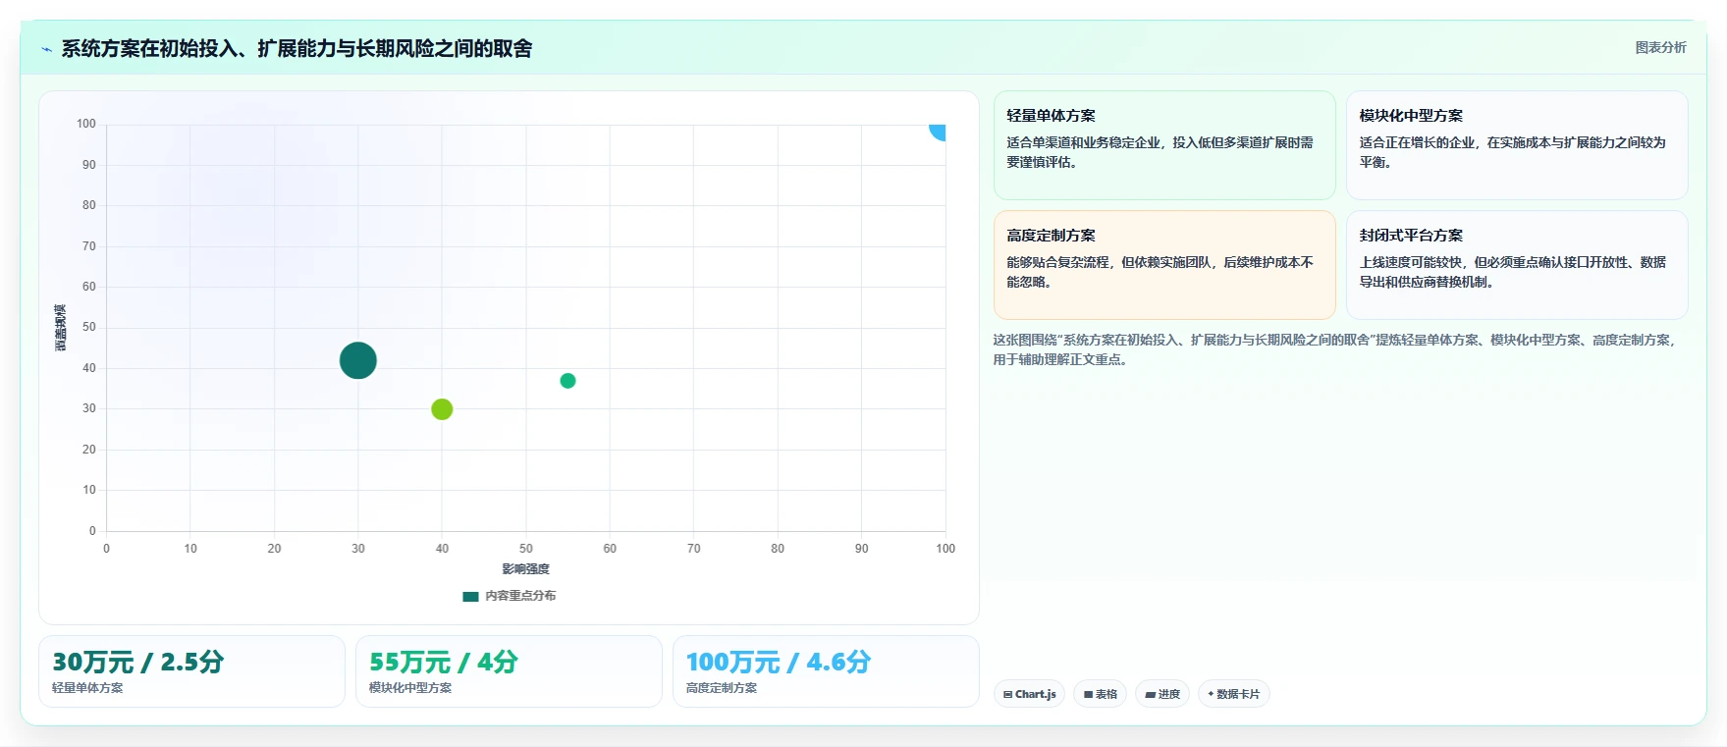Image resolution: width=1727 pixels, height=747 pixels.
Task: Click the lime green bubble at 40
Action: [442, 409]
